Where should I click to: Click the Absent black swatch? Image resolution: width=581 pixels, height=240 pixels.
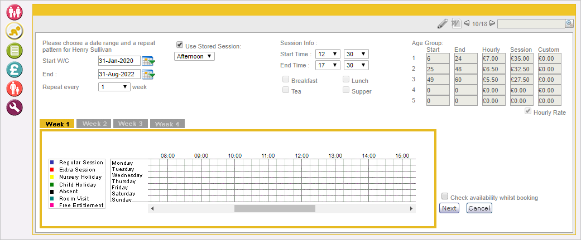click(52, 192)
